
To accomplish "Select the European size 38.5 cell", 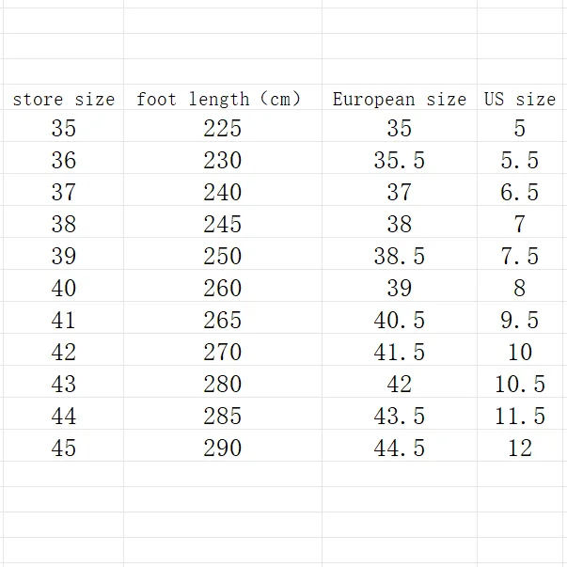I will tap(399, 257).
